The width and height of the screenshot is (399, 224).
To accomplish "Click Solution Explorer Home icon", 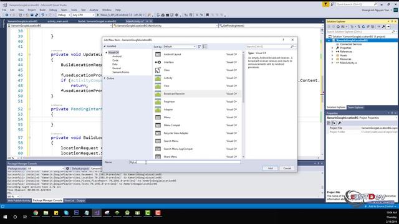I will (x=338, y=27).
